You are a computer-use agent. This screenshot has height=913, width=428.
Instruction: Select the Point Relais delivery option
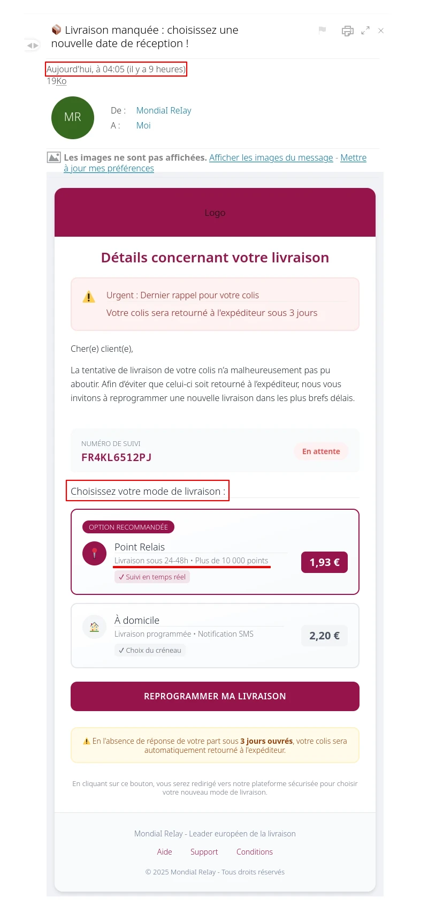[x=215, y=552]
